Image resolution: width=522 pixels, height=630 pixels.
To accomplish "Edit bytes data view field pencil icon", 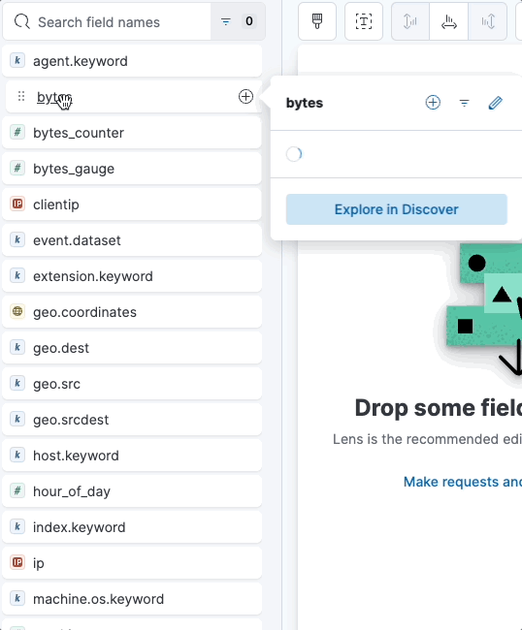I will (x=495, y=103).
